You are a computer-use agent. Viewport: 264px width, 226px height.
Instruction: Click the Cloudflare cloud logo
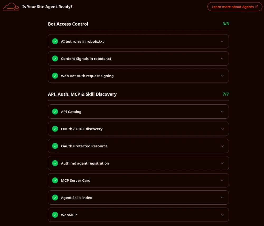(11, 7)
